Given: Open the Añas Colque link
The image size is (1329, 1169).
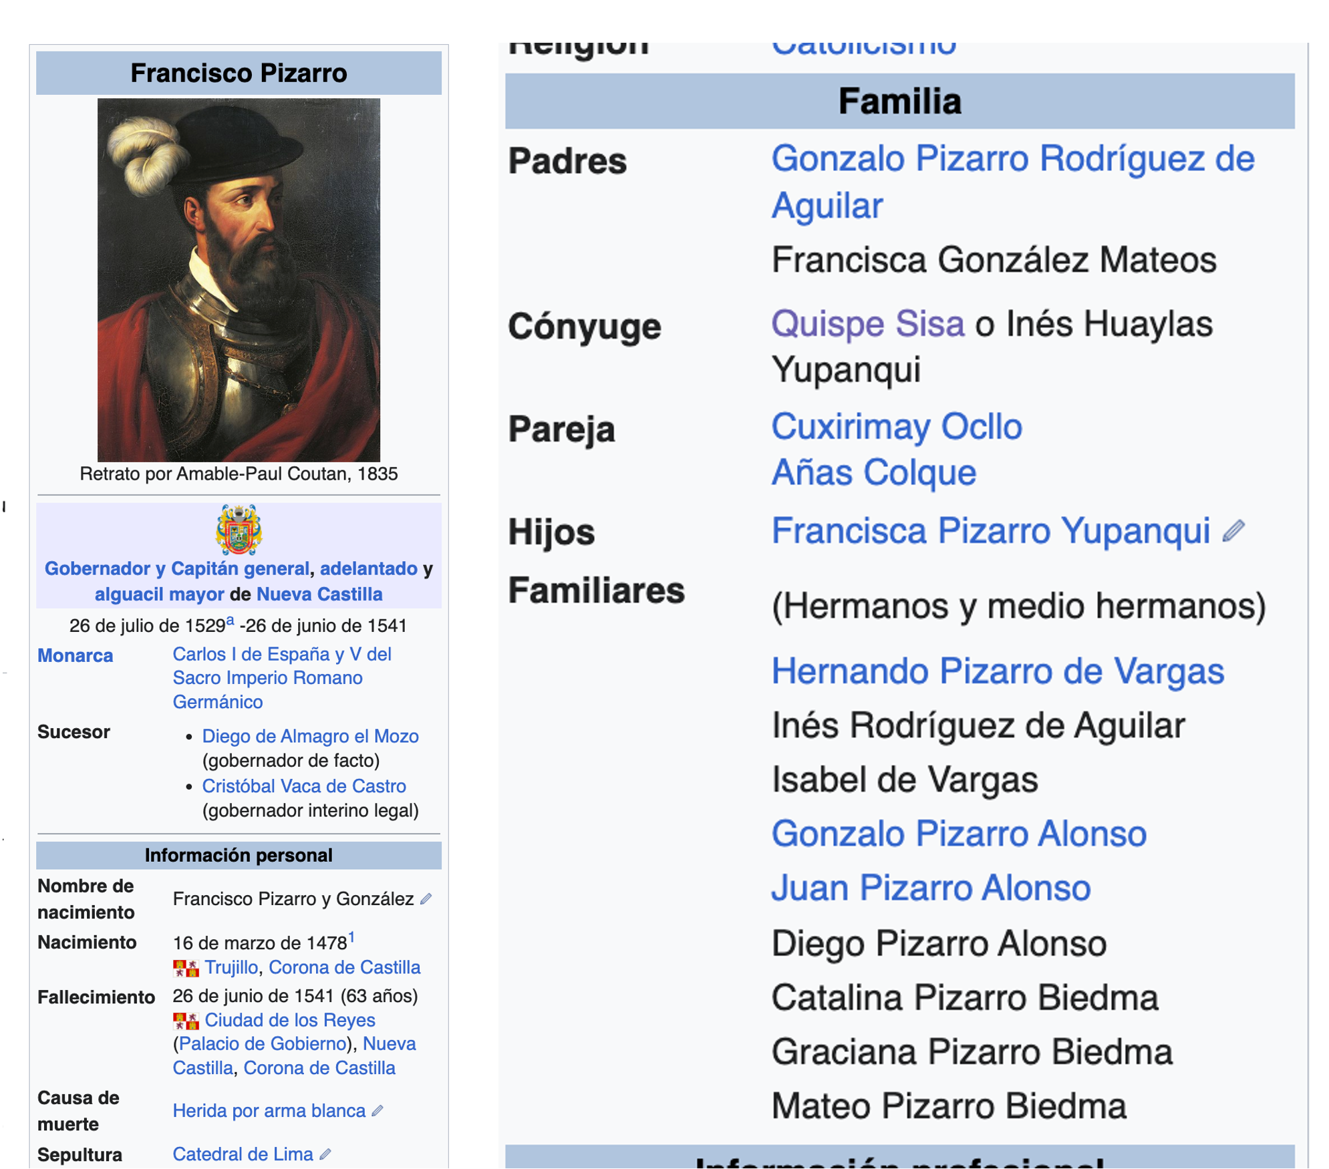Looking at the screenshot, I should click(x=873, y=473).
